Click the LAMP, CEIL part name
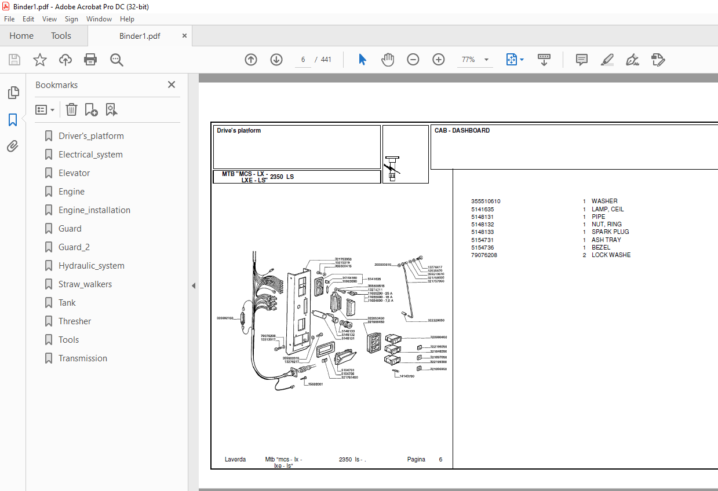The width and height of the screenshot is (718, 491). 608,209
